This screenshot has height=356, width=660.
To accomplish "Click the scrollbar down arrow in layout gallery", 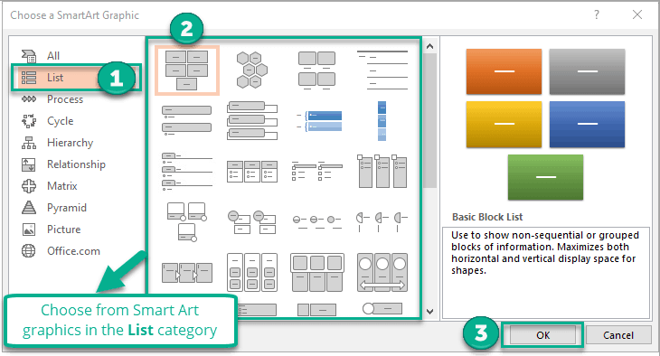I will pos(429,312).
